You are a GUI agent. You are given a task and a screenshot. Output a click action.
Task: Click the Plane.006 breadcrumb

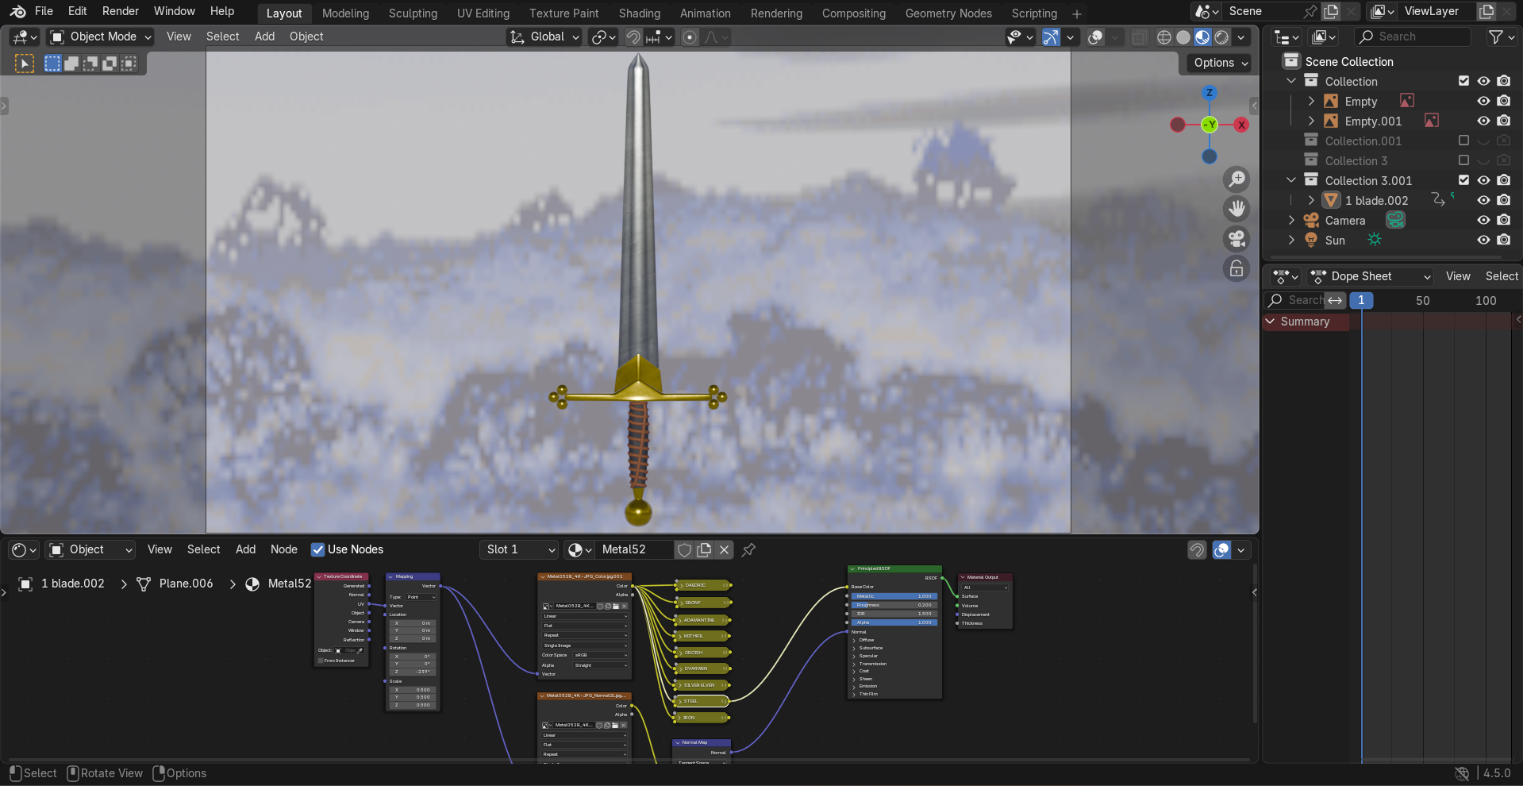(186, 584)
